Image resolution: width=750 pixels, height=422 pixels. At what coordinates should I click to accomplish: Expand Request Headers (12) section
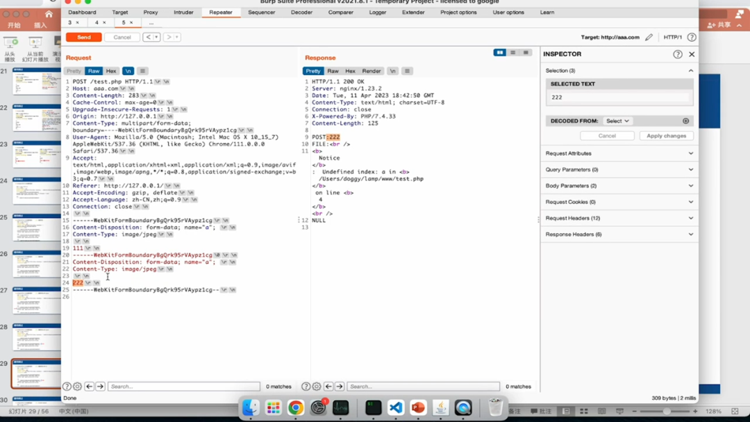(x=619, y=219)
